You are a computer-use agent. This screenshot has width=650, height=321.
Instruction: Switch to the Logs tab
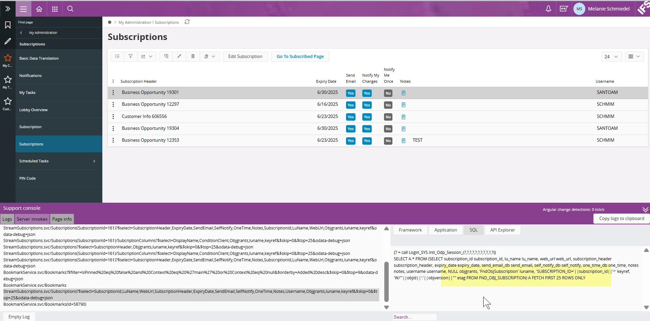[x=7, y=219]
